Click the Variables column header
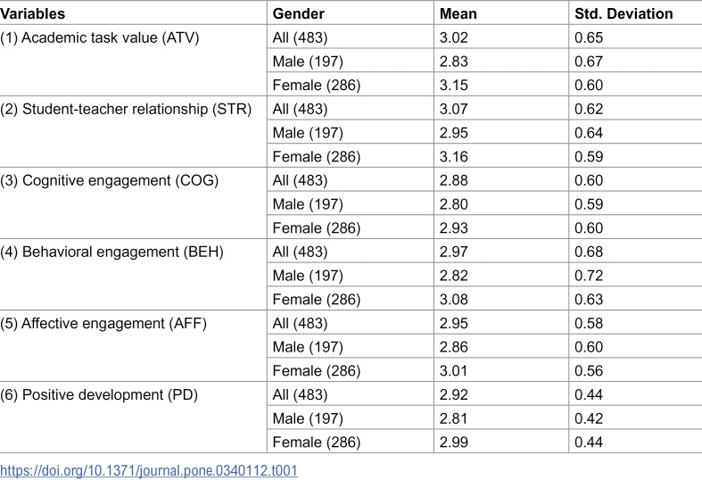 pos(33,13)
